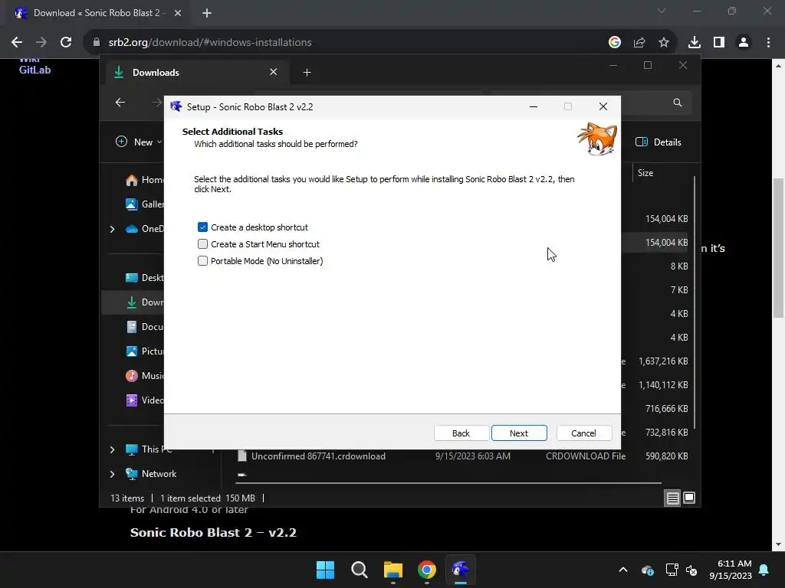Toggle Chrome side panel icon
This screenshot has height=588, width=785.
(719, 43)
